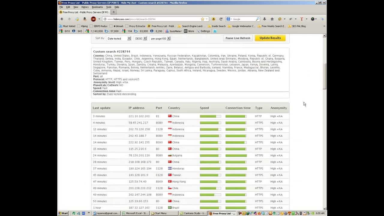Click the Connection time column header
This screenshot has width=384, height=216.
click(238, 108)
